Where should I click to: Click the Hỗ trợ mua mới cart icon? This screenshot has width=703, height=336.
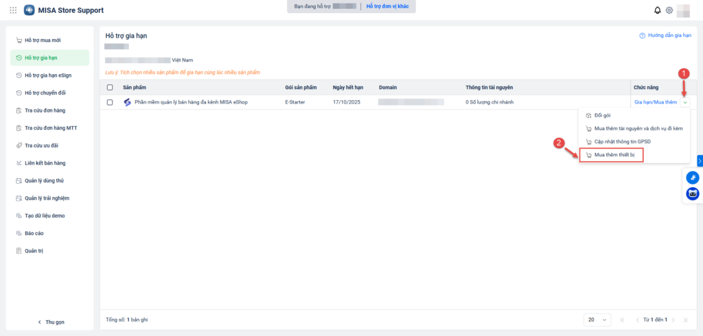click(19, 40)
